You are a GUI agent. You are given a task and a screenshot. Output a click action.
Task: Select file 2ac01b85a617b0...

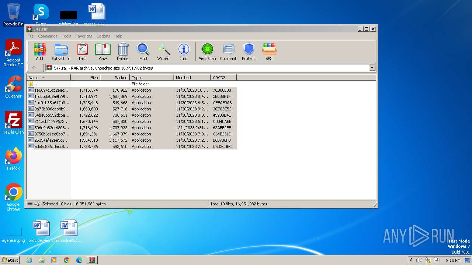pyautogui.click(x=132, y=103)
